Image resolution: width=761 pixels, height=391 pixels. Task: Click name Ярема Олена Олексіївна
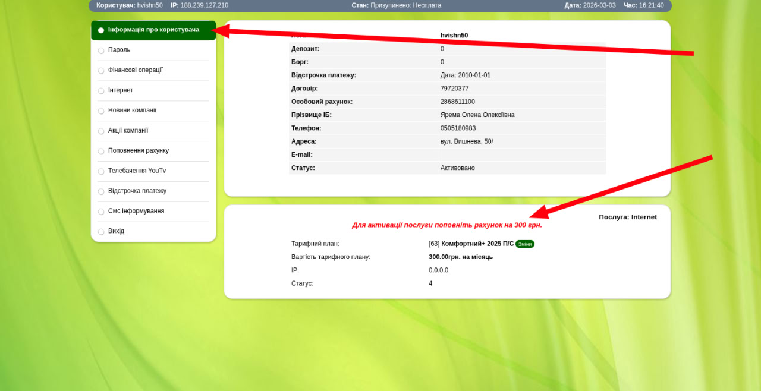click(477, 115)
